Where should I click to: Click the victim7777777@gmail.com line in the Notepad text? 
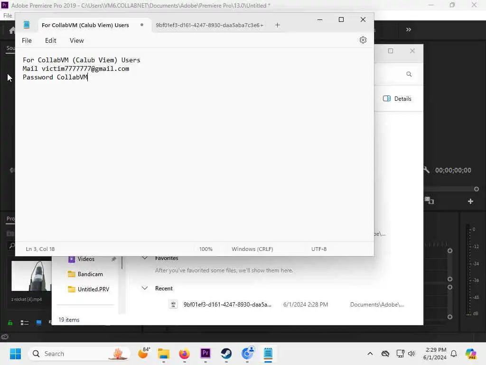[76, 68]
